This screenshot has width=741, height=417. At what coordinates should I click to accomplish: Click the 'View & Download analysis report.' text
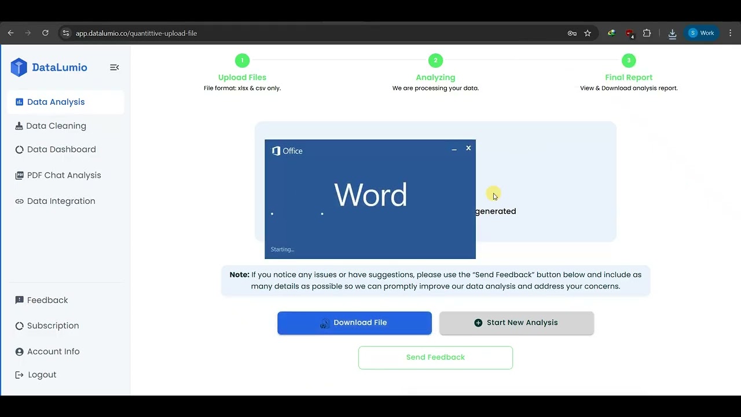click(629, 88)
